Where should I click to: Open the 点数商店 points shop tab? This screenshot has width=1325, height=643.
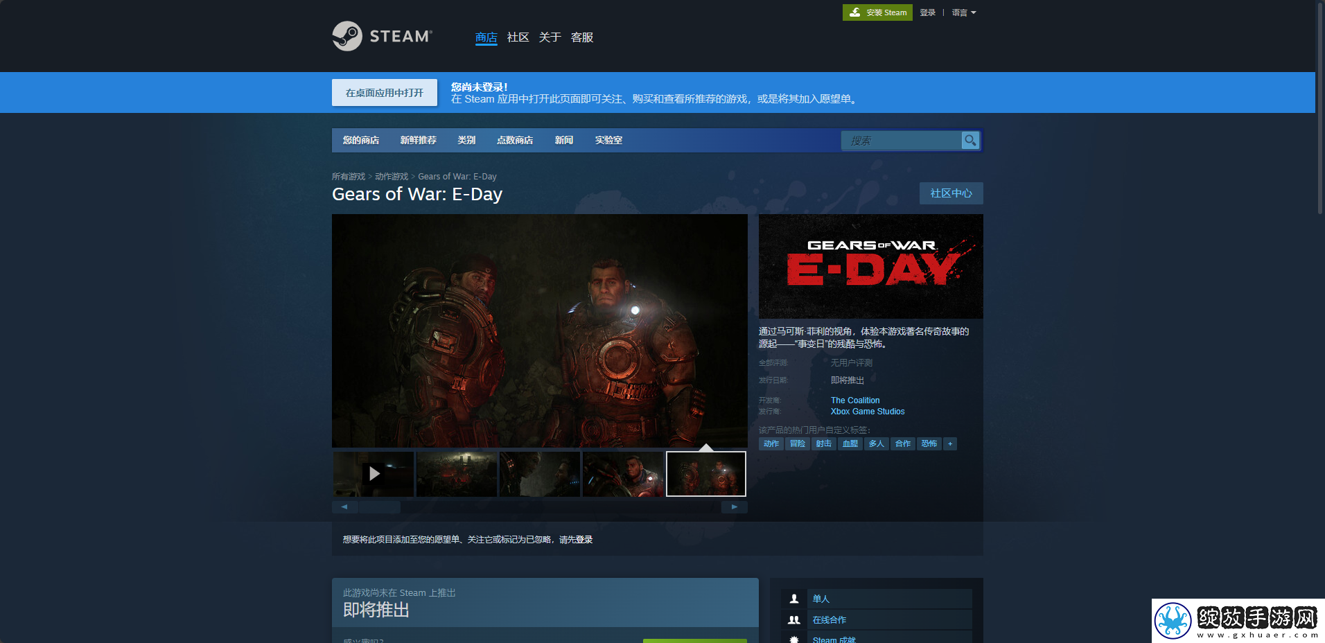(515, 140)
